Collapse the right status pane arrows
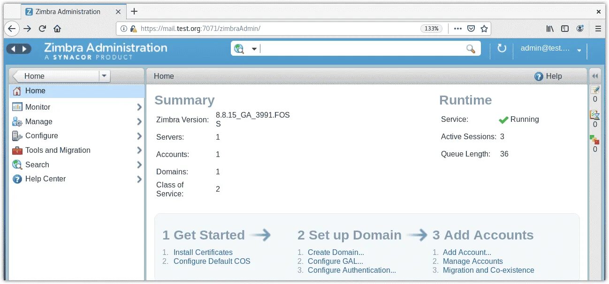609x284 pixels. (595, 76)
